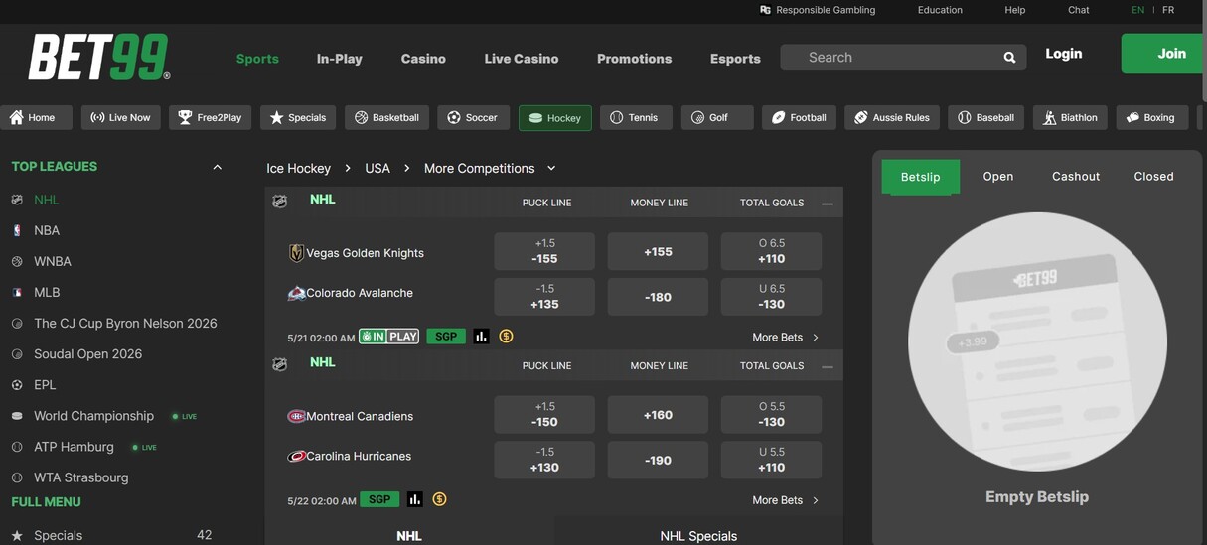Image resolution: width=1207 pixels, height=545 pixels.
Task: Collapse the Top Leagues section
Action: click(217, 167)
